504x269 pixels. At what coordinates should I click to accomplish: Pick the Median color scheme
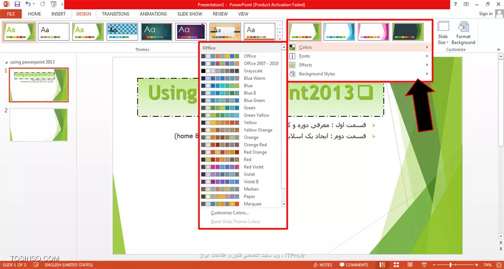(240, 189)
